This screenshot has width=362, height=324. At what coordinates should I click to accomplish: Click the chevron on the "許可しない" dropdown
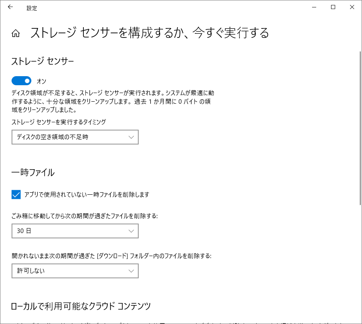pyautogui.click(x=131, y=271)
